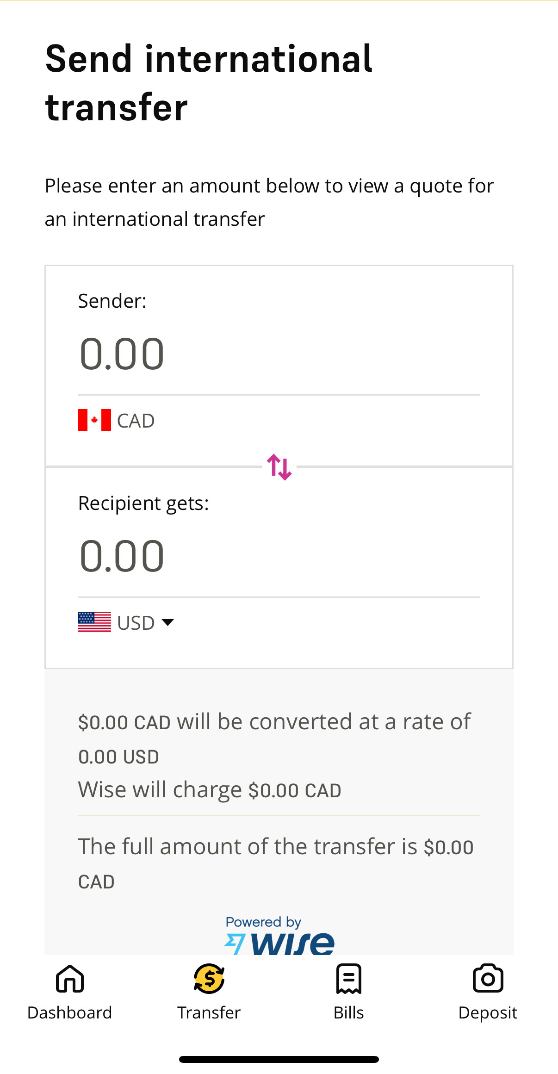The width and height of the screenshot is (558, 1074).
Task: Tap the home indicator bar
Action: (279, 1059)
